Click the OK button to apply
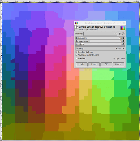Viewport: 140px width, 141px height. (x=106, y=64)
